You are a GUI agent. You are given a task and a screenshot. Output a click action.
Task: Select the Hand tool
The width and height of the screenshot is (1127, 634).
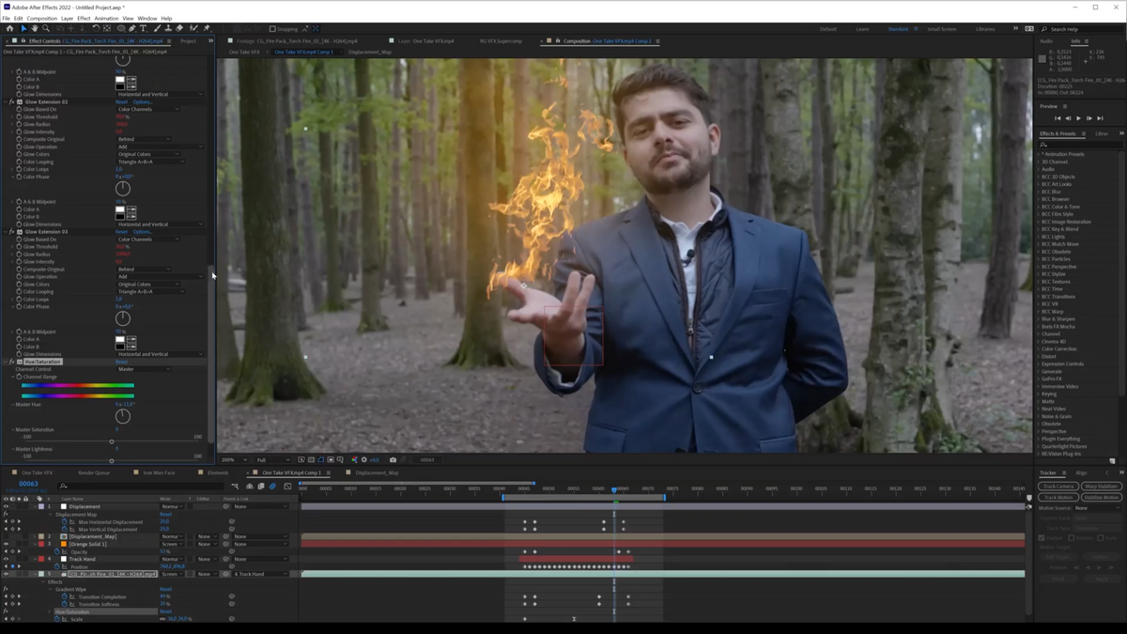point(34,29)
